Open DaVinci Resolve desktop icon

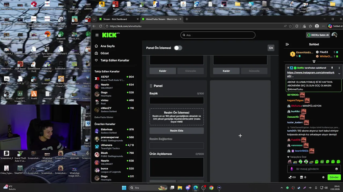click(34, 82)
